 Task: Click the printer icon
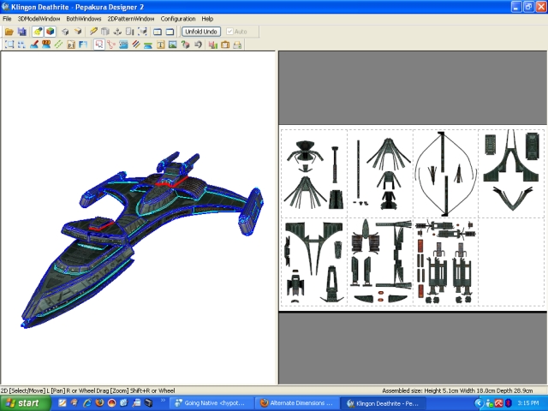pyautogui.click(x=237, y=45)
